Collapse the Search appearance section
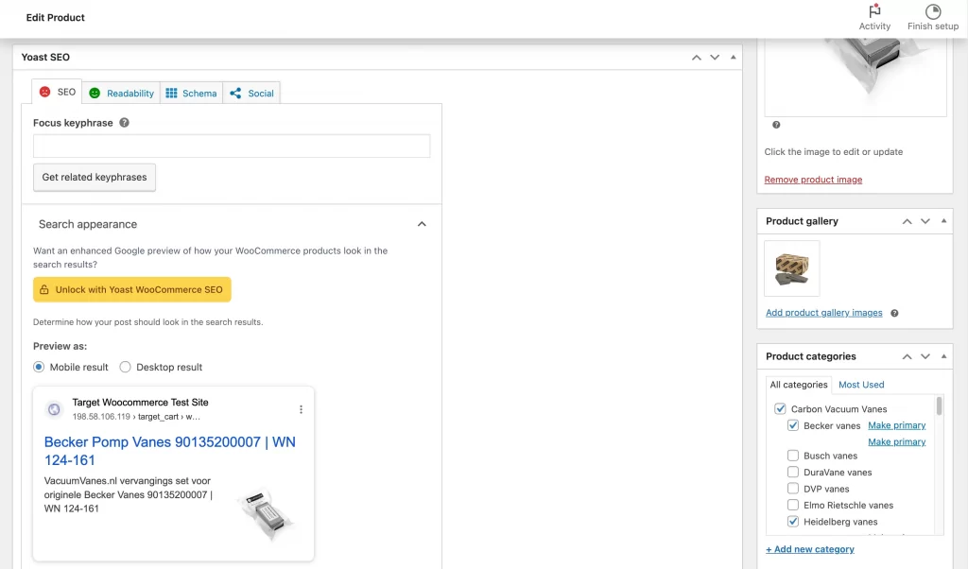The height and width of the screenshot is (569, 968). pyautogui.click(x=422, y=224)
